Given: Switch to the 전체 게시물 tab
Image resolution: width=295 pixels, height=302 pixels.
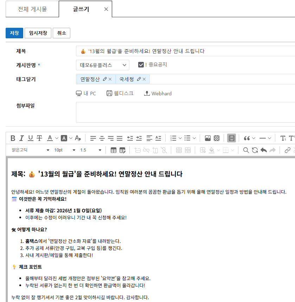Looking at the screenshot, I should pyautogui.click(x=32, y=9).
